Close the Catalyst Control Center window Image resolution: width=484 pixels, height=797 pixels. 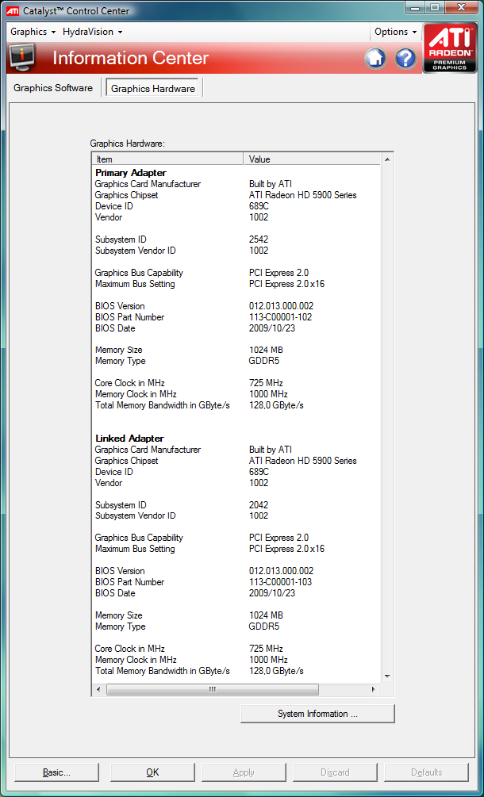(x=461, y=8)
